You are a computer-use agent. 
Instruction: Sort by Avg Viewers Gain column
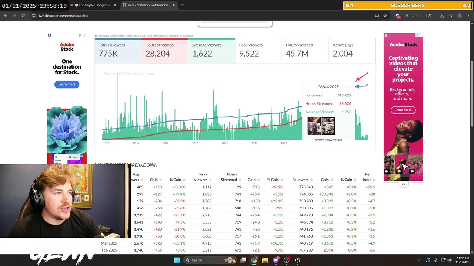[156, 180]
